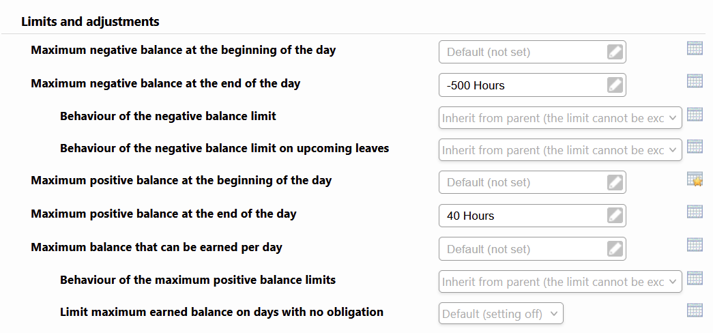The height and width of the screenshot is (333, 713).
Task: Click the -500 Hours input field
Action: pos(532,85)
